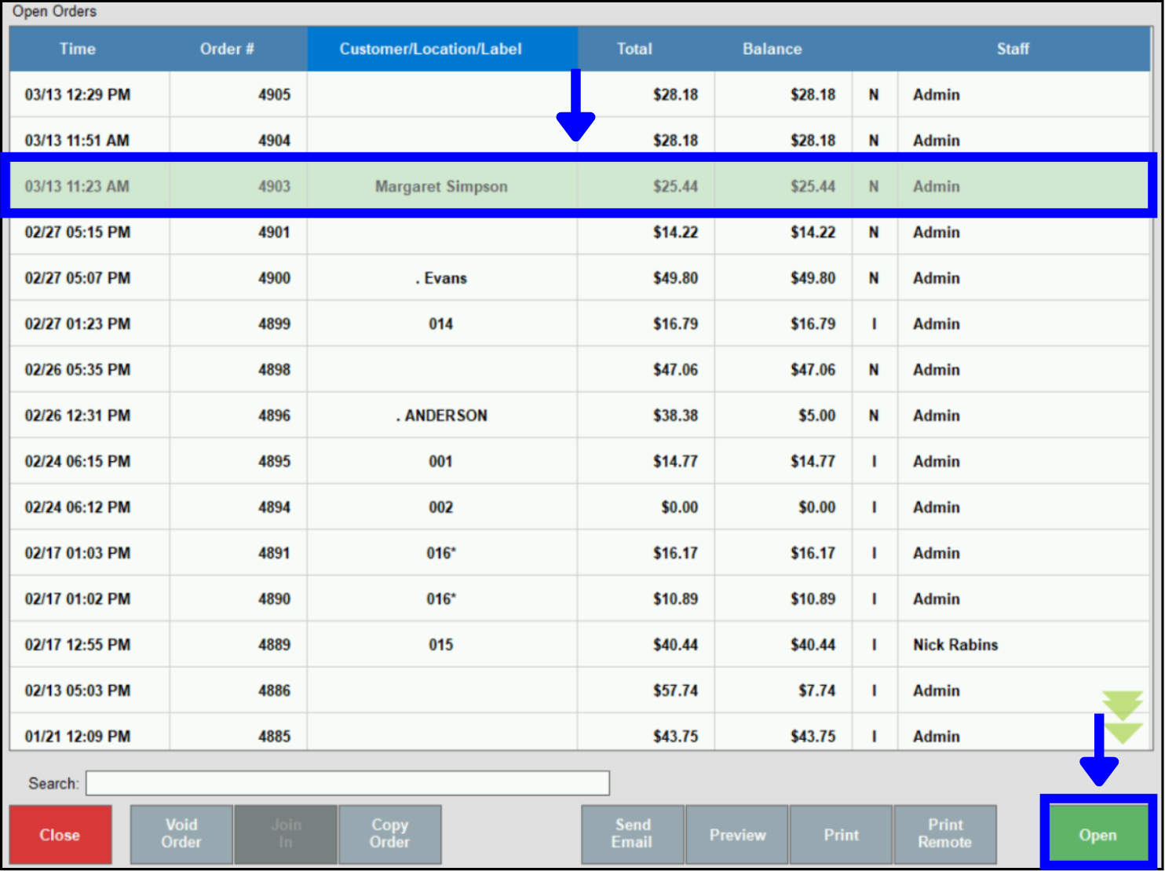This screenshot has width=1165, height=871.
Task: Sort orders by the Time column
Action: 77,49
